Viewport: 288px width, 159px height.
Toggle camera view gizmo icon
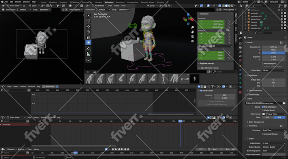pos(192,36)
